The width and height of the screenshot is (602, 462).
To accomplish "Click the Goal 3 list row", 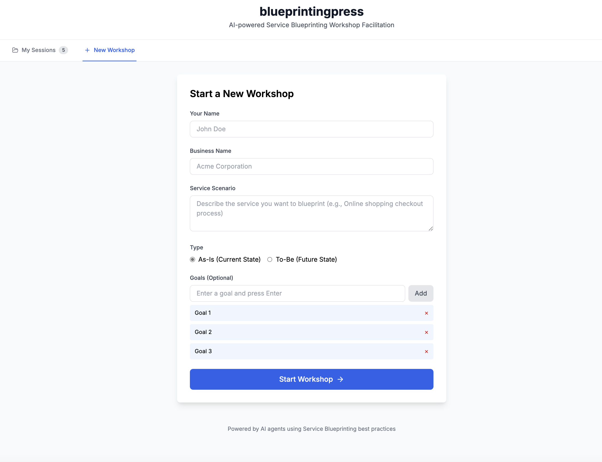I will click(303, 352).
